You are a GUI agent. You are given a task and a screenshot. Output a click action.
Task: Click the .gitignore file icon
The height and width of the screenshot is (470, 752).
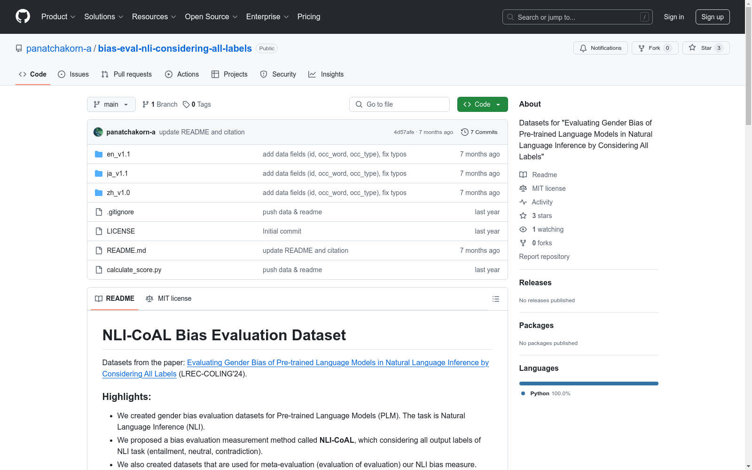[x=99, y=212]
